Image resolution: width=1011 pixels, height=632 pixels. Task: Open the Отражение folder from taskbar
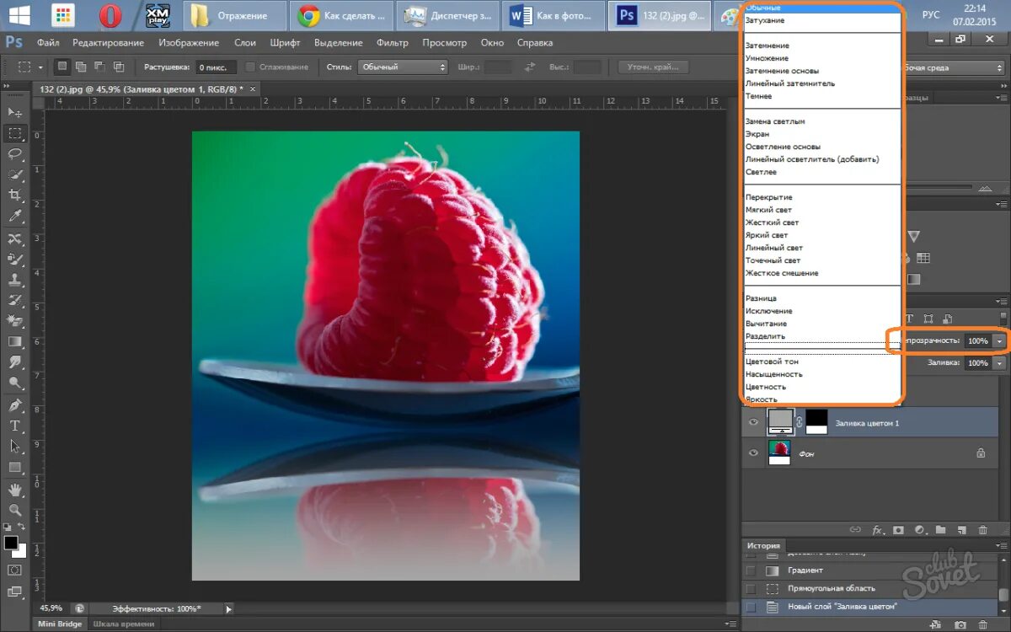(235, 15)
